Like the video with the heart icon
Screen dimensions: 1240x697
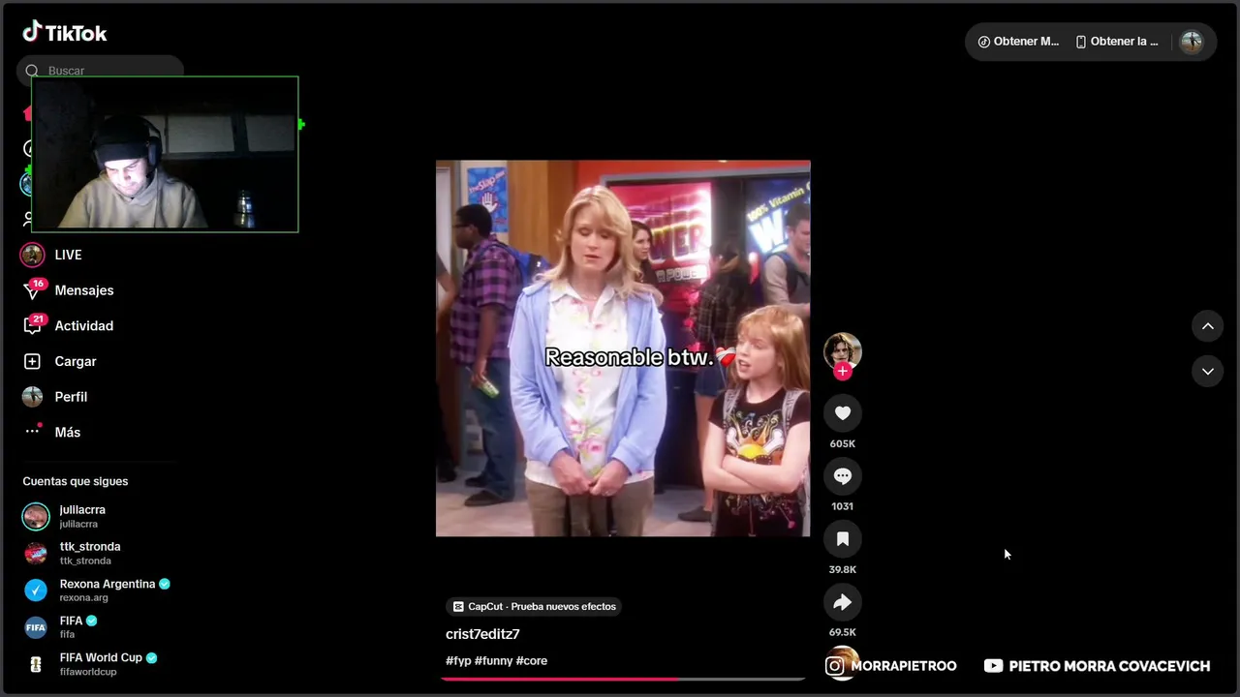point(843,413)
